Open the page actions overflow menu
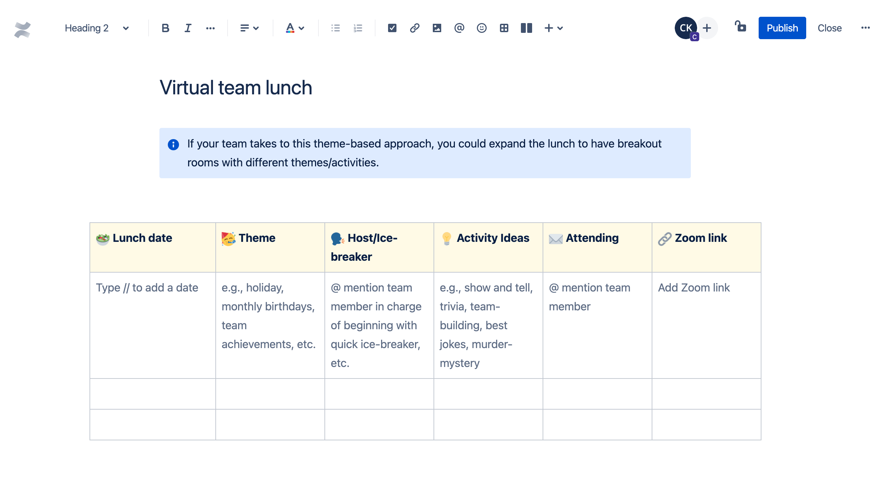This screenshot has width=895, height=483. click(866, 28)
